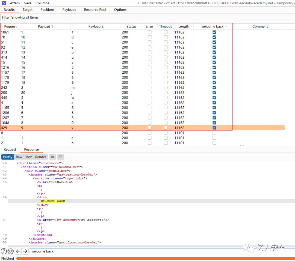Open the Response message tab
Image resolution: width=295 pixels, height=261 pixels.
(x=31, y=149)
